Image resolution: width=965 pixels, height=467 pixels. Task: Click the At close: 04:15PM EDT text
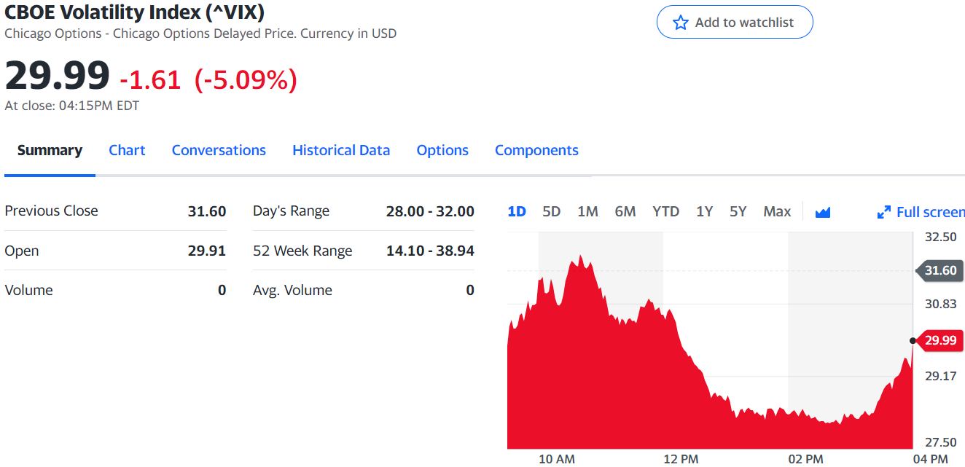pyautogui.click(x=71, y=106)
